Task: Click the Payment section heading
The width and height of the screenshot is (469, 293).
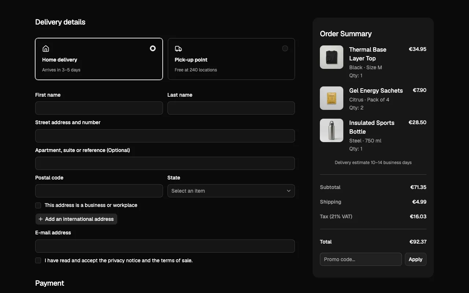Action: pyautogui.click(x=49, y=283)
